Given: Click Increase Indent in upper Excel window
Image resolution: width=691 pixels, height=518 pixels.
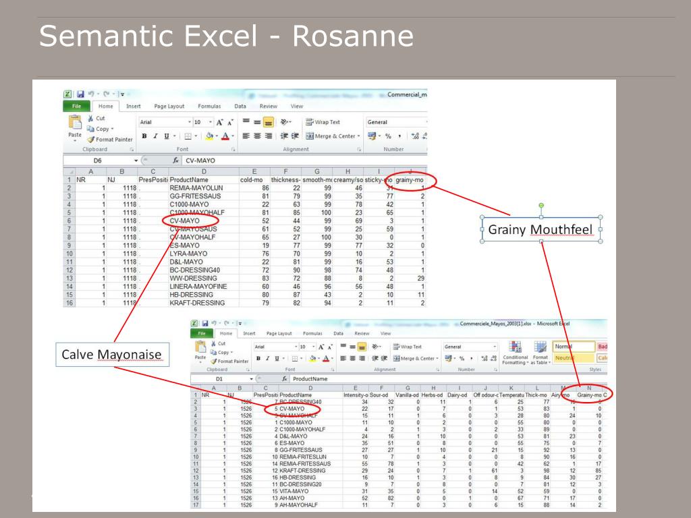Looking at the screenshot, I should (x=295, y=136).
